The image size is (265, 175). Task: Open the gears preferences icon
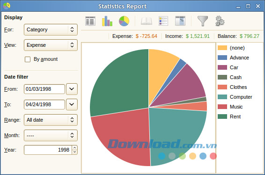[x=220, y=21]
